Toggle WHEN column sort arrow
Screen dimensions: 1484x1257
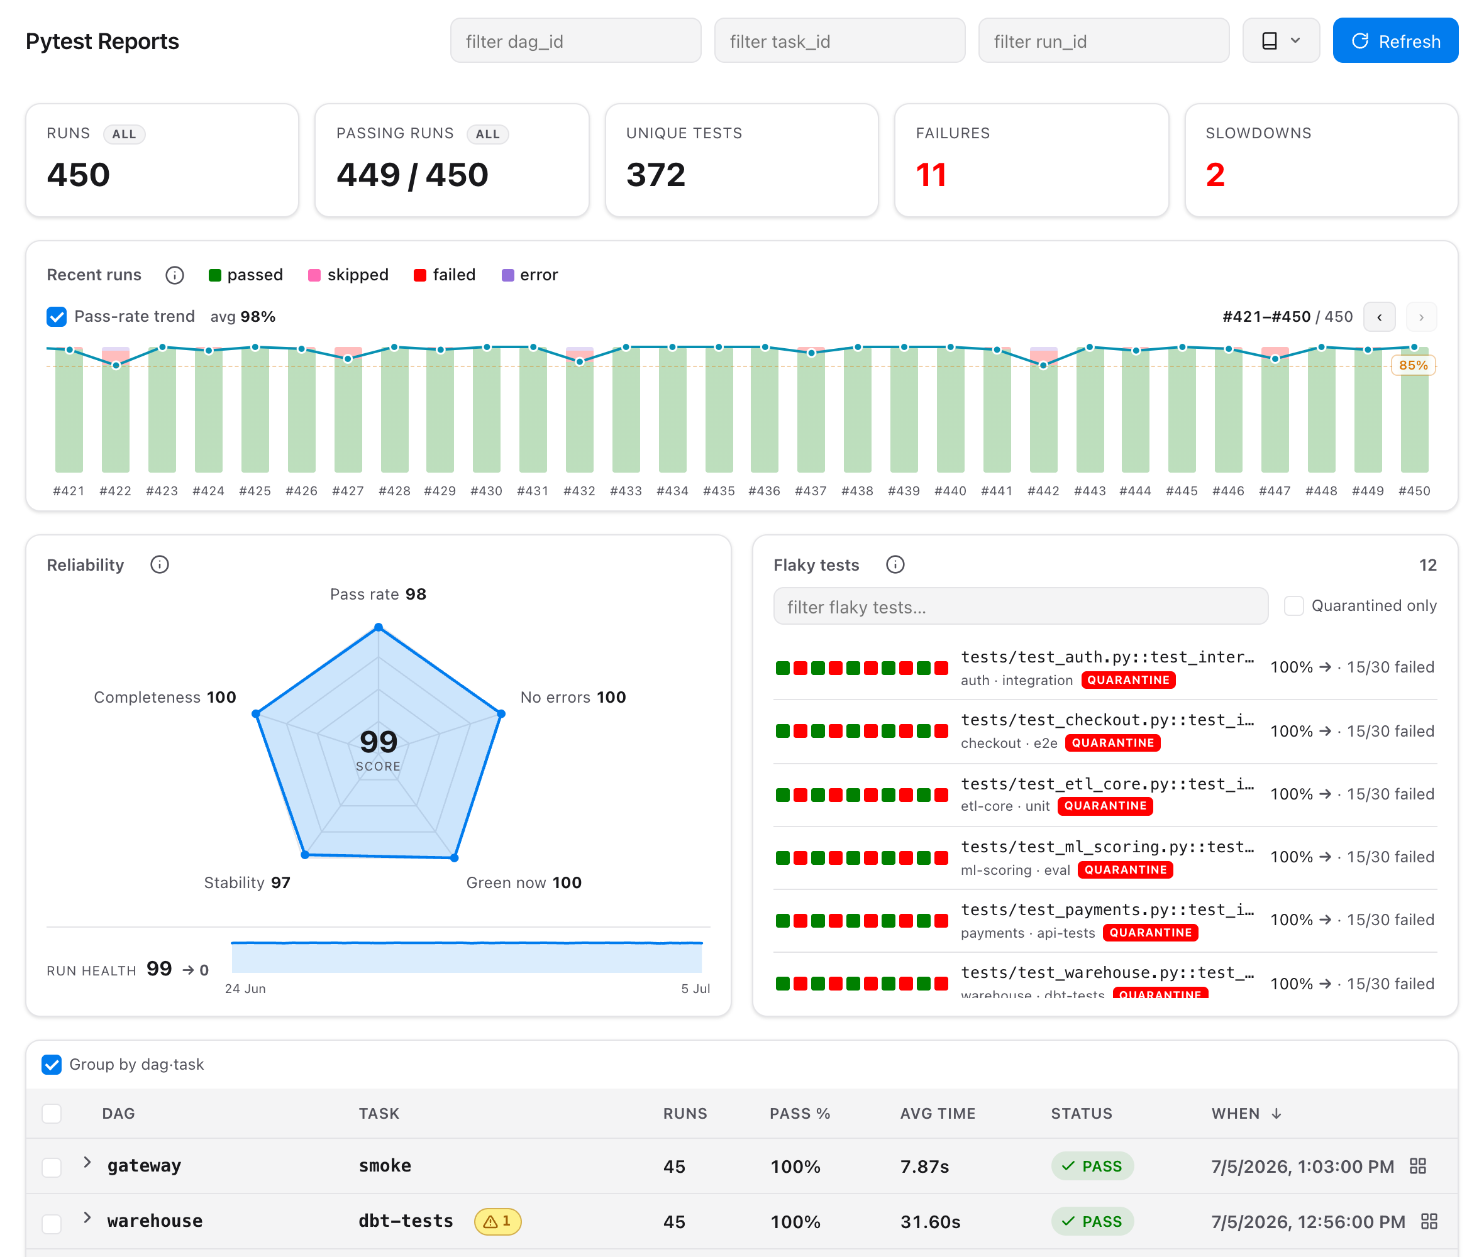[1276, 1114]
